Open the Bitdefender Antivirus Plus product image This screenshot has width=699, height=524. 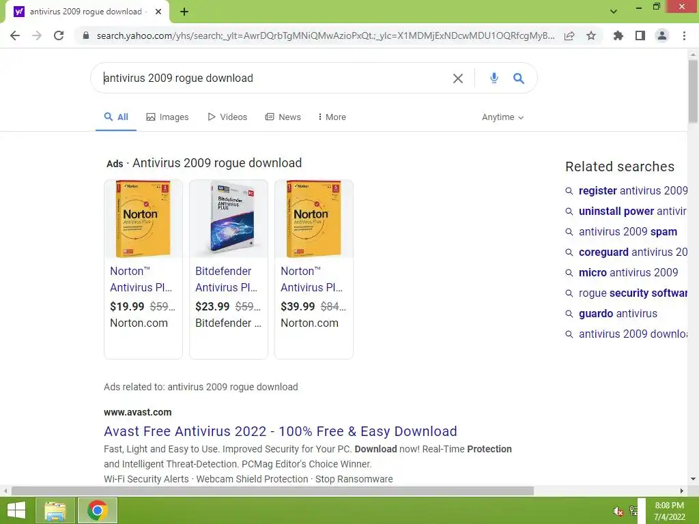[x=229, y=219]
